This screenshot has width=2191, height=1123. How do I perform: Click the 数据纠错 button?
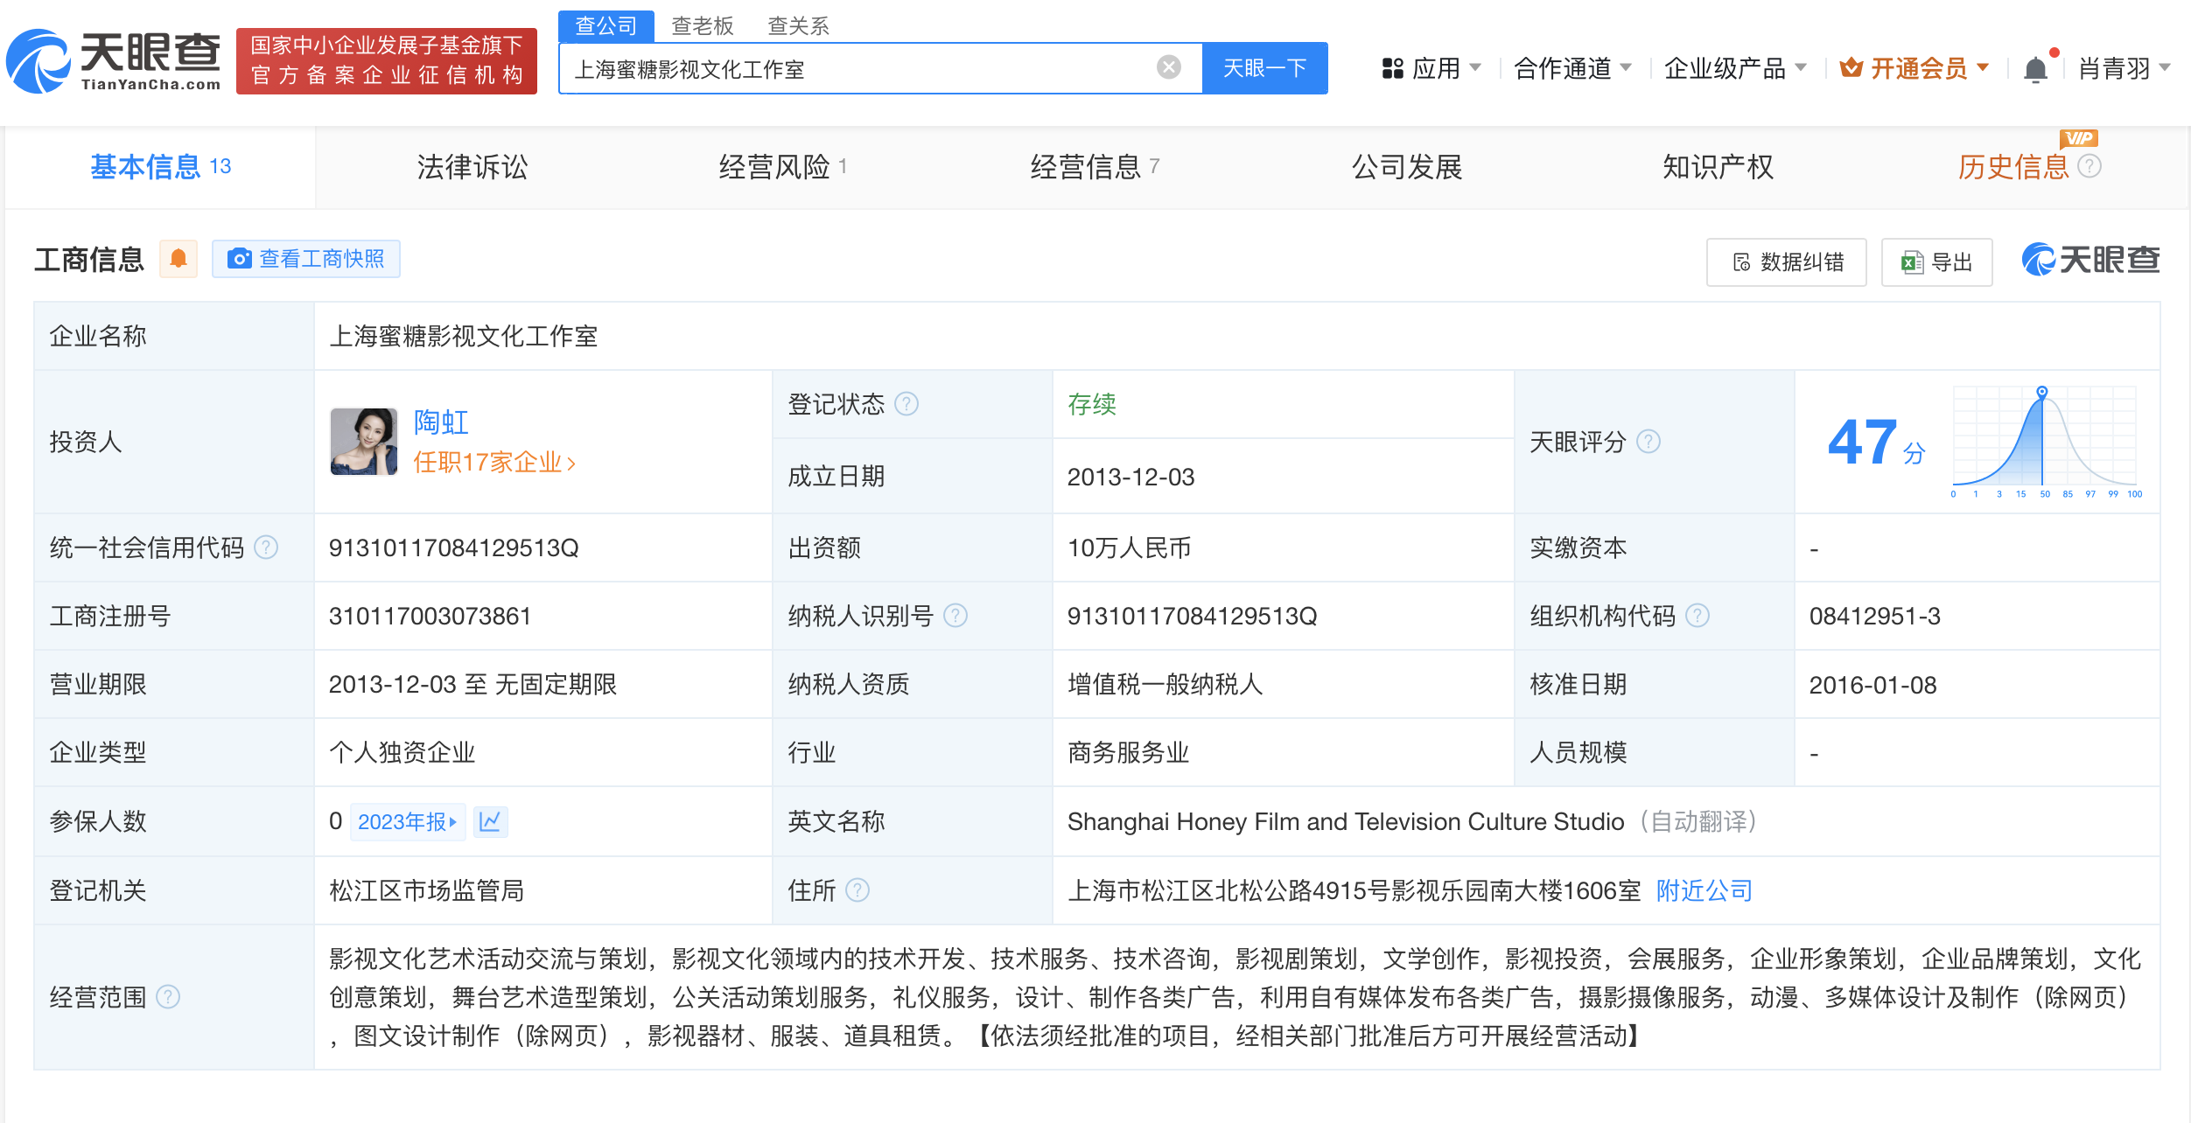point(1787,262)
